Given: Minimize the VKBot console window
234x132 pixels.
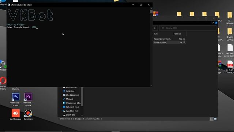Looking at the screenshot, I should pos(133,5).
